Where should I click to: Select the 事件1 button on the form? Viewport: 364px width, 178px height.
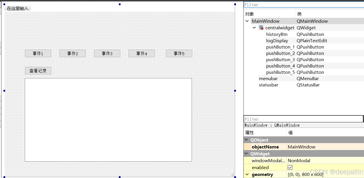pyautogui.click(x=38, y=53)
